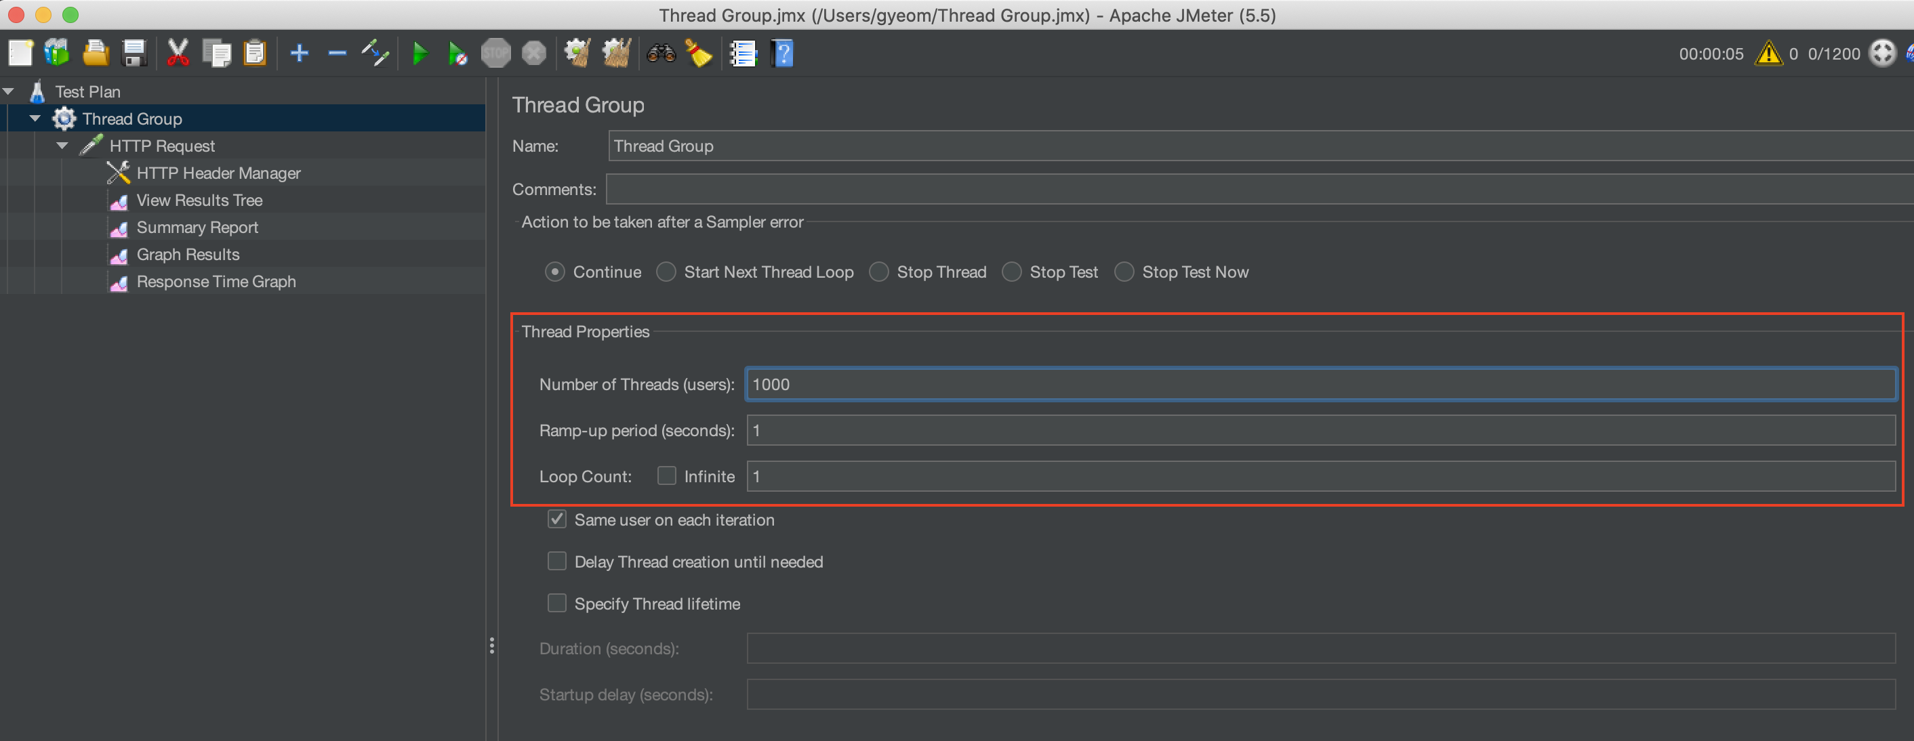Collapse the HTTP Request tree arrow
The width and height of the screenshot is (1914, 741).
coord(62,146)
